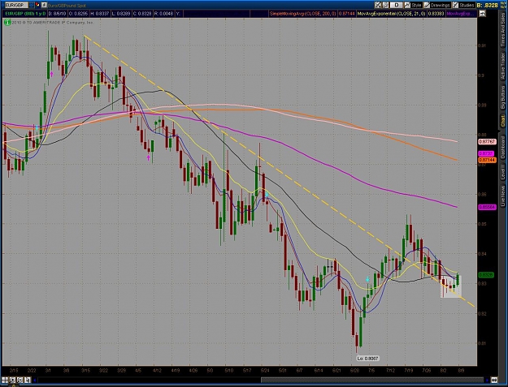
Task: Open the Active Trader side tab
Action: [x=503, y=67]
